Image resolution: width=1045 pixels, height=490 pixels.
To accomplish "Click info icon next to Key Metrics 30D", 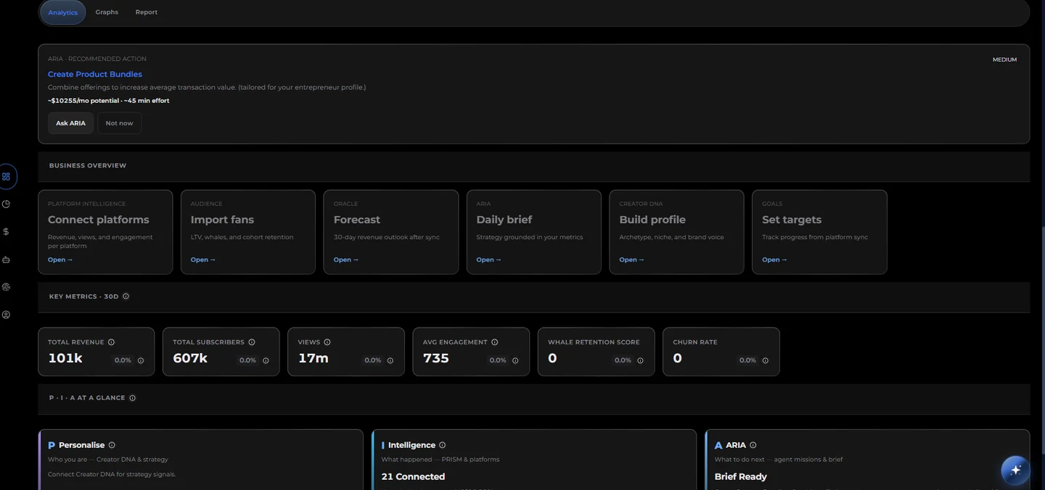I will 126,296.
